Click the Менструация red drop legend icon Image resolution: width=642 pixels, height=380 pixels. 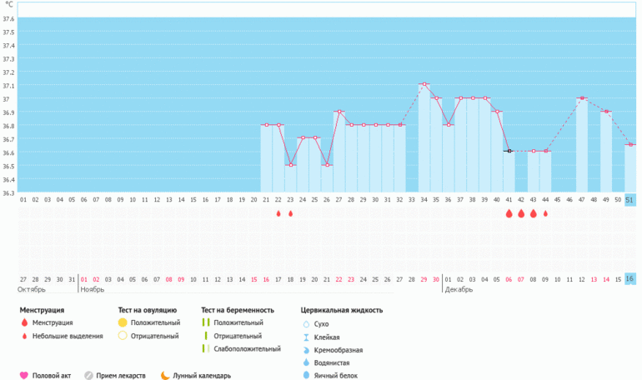23,322
